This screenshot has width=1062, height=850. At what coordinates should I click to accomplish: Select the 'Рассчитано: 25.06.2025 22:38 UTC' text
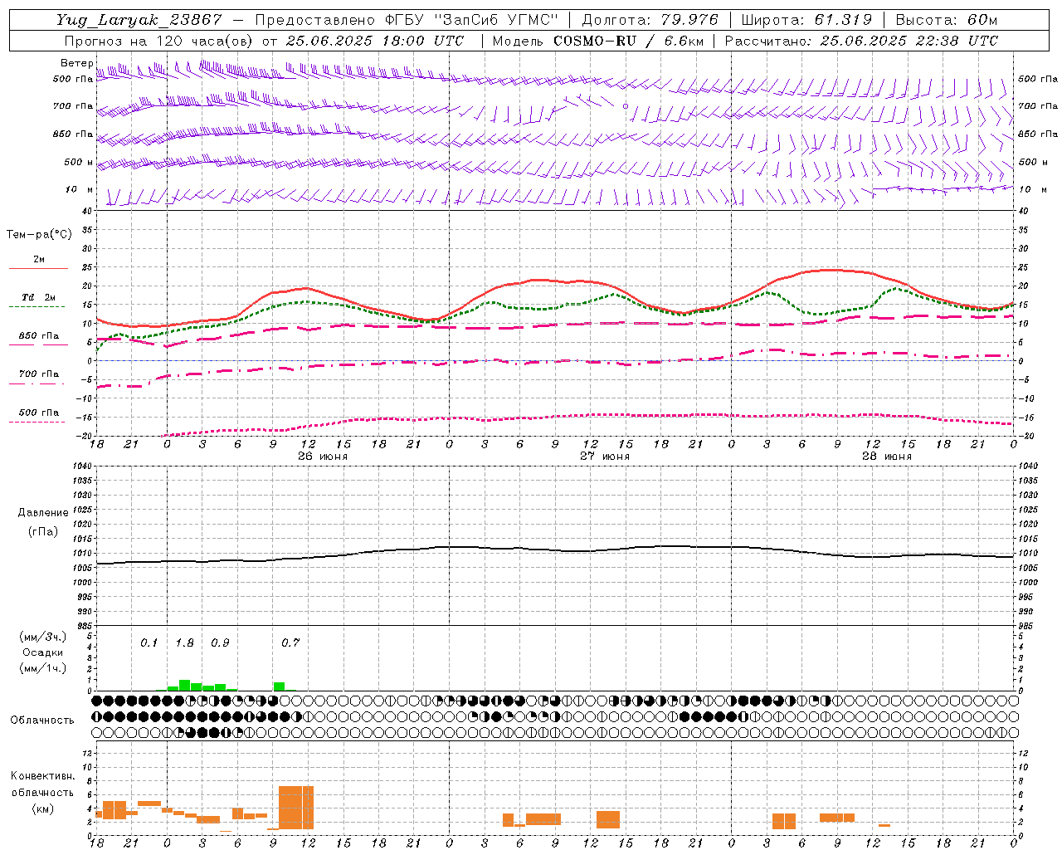coord(861,41)
